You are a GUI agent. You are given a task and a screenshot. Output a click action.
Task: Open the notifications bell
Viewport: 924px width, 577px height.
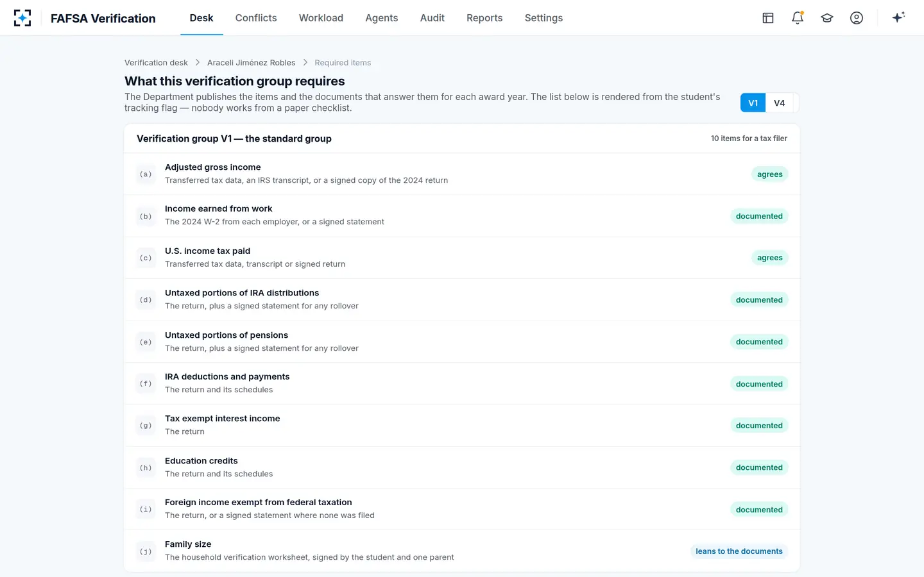click(798, 18)
